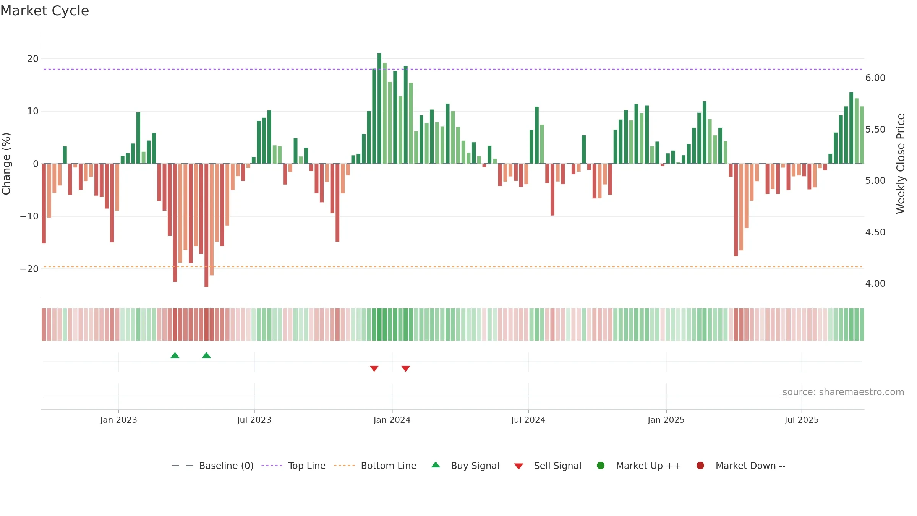Click the second red sell signal marker
Viewport: 917px width, 516px height.
[x=406, y=368]
